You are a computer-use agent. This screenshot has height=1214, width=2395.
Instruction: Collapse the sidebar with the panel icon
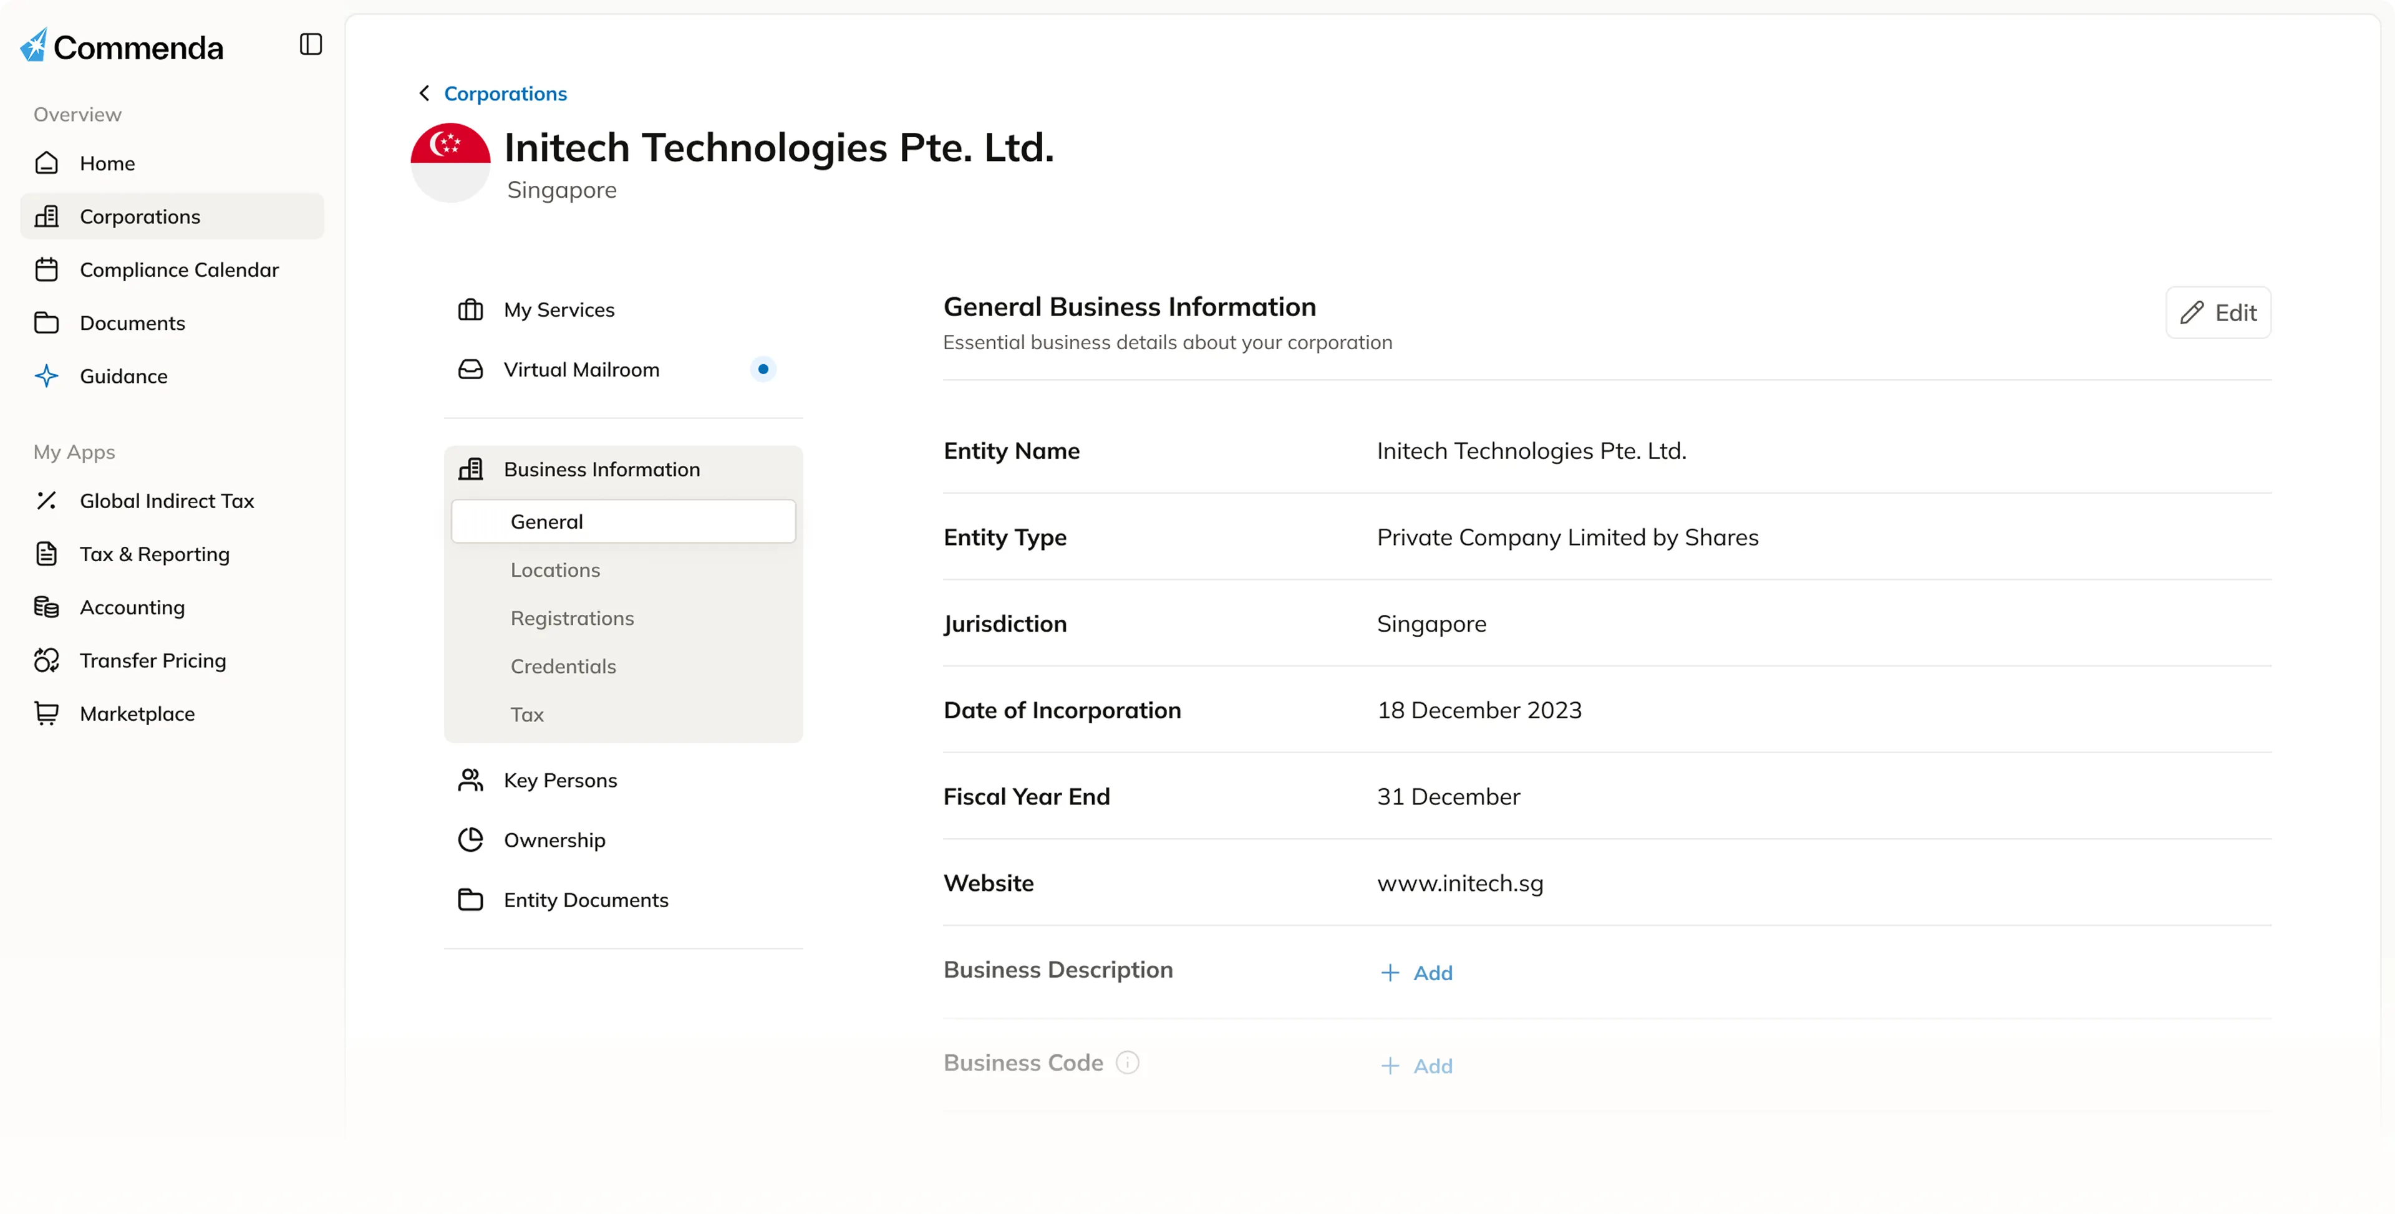(311, 45)
